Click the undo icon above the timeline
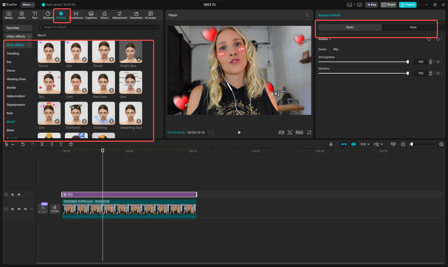The width and height of the screenshot is (448, 267). pos(23,144)
